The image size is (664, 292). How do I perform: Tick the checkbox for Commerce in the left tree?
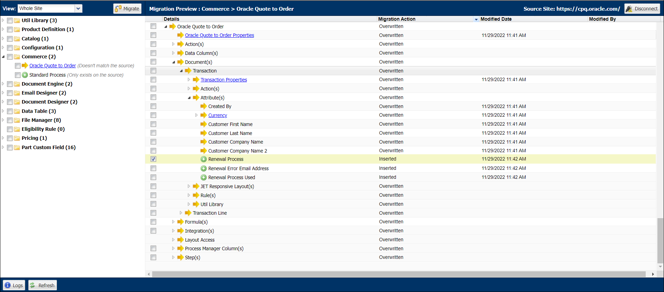tap(10, 57)
